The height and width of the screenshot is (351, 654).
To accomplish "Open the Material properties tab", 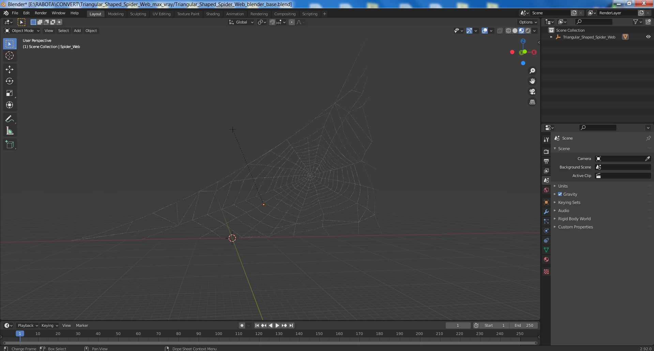I will 546,259.
